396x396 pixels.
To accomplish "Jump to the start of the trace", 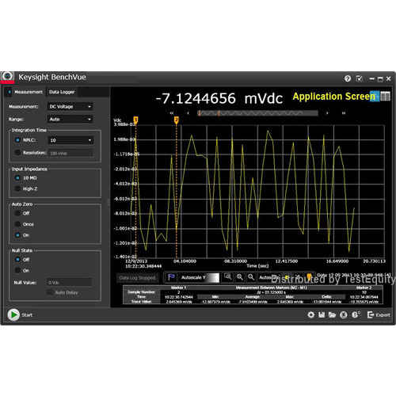I will coord(172,113).
